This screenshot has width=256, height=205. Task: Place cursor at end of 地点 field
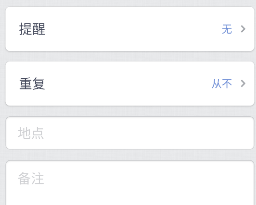[229, 133]
